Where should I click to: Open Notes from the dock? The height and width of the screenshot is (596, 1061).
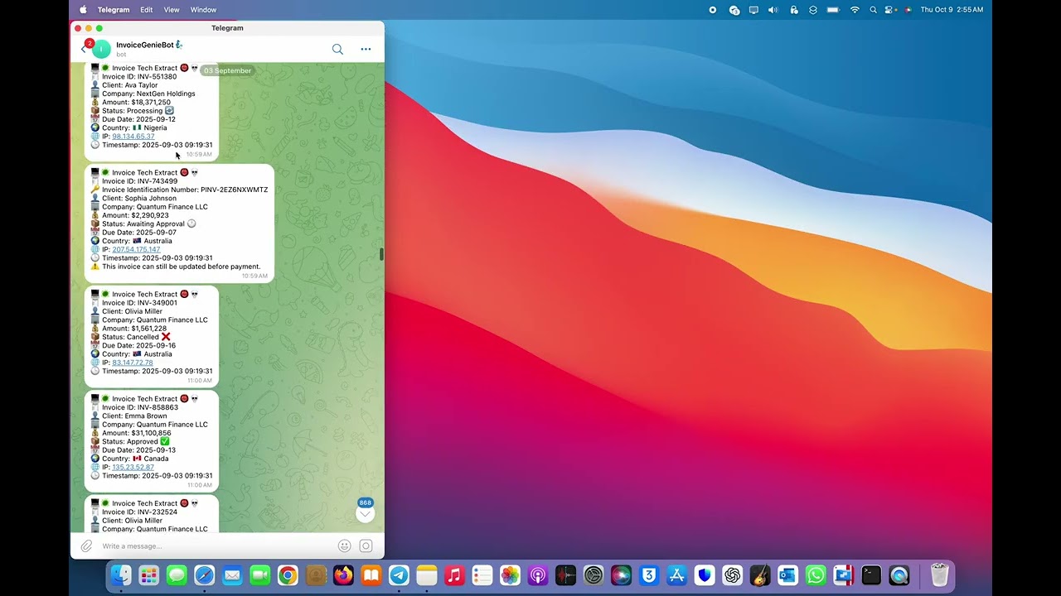pos(427,574)
